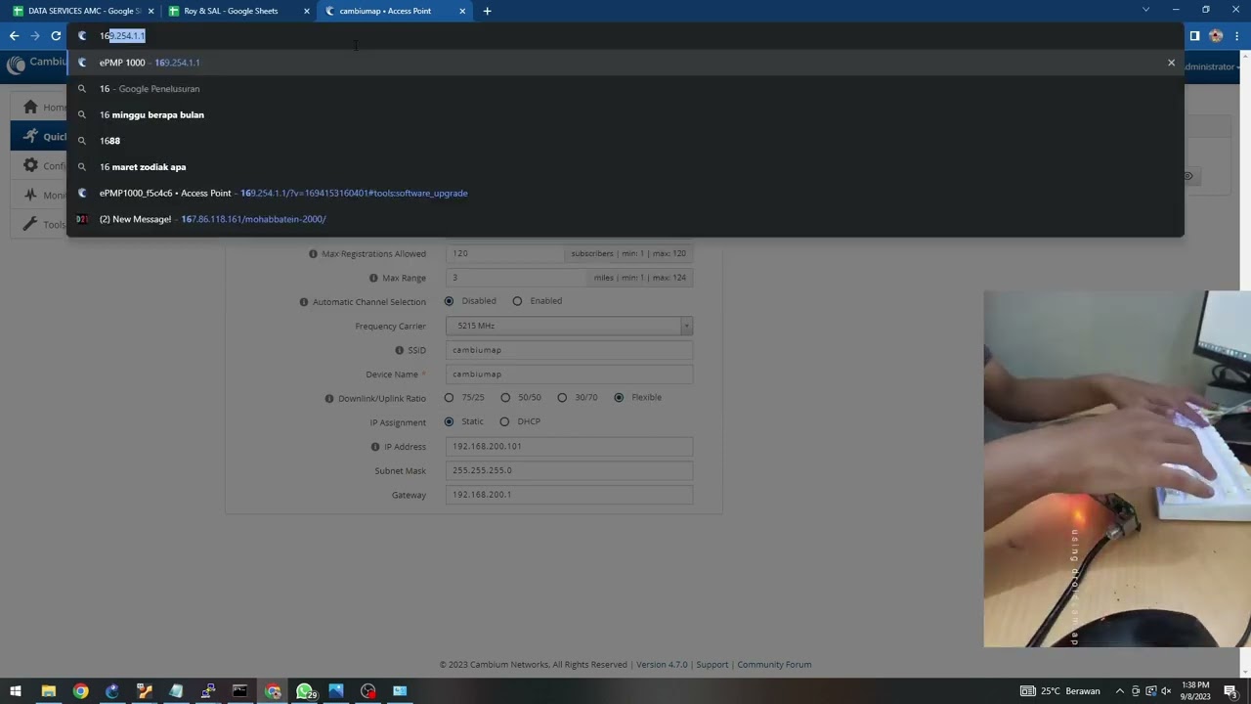1251x704 pixels.
Task: Open Frequency Carrier 5215 MHz dropdown
Action: point(569,326)
